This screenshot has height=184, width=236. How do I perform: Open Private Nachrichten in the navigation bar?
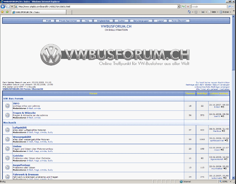pos(68,21)
